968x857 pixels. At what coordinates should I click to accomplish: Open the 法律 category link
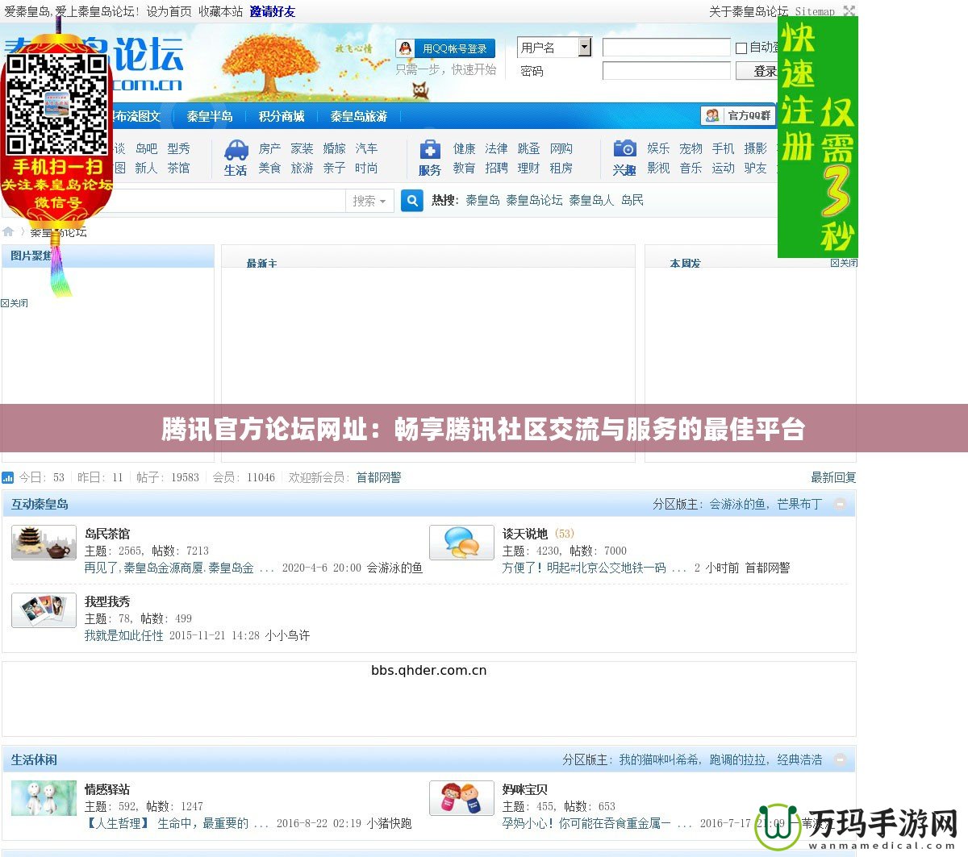pyautogui.click(x=496, y=148)
